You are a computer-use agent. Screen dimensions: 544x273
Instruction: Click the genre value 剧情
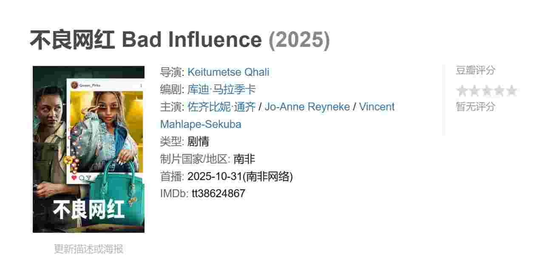click(198, 142)
